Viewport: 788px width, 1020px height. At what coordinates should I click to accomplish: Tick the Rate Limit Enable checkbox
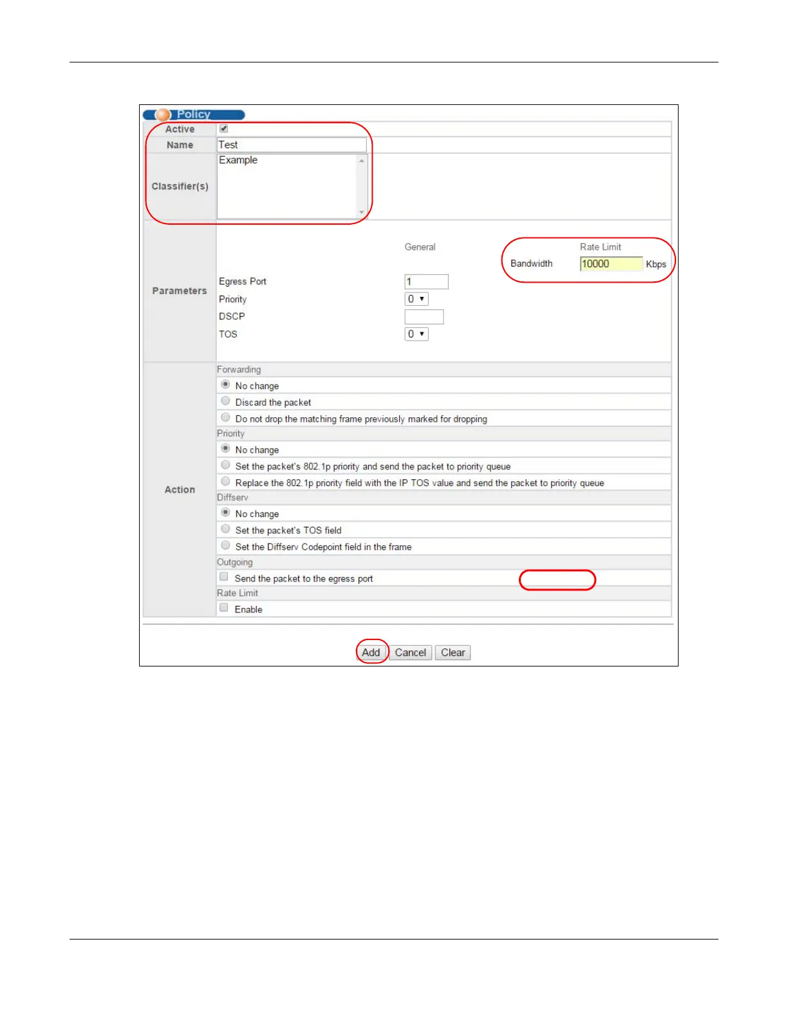click(x=224, y=608)
